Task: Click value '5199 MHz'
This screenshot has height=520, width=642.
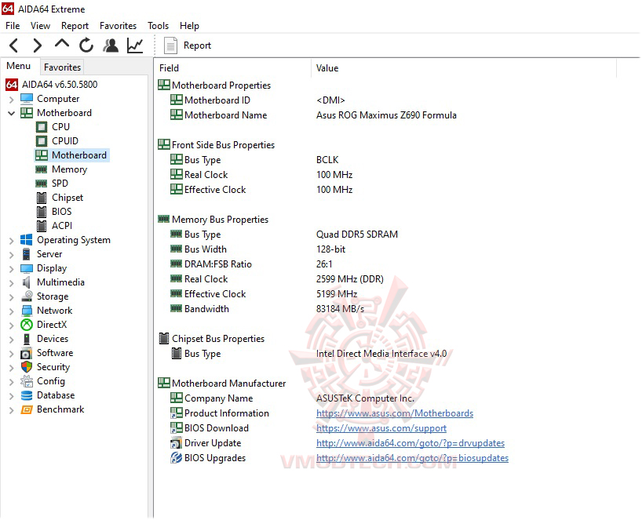Action: [x=337, y=294]
